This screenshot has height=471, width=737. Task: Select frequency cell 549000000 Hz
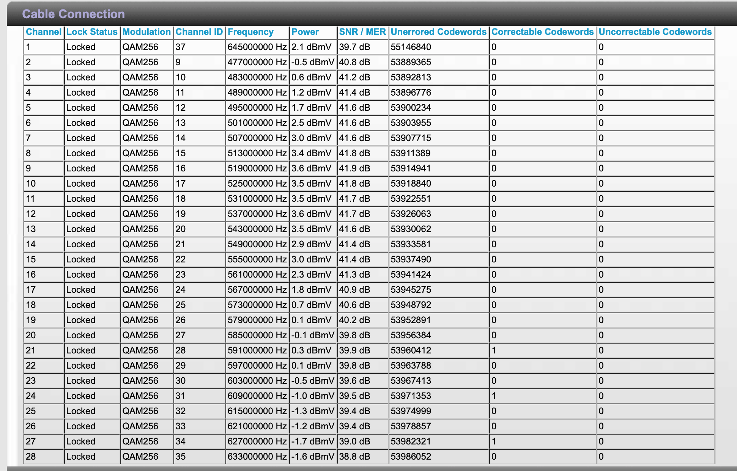coord(257,244)
